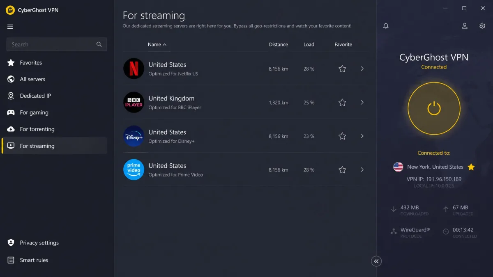Viewport: 493px width, 277px height.
Task: Click the All servers globe icon
Action: tap(11, 79)
